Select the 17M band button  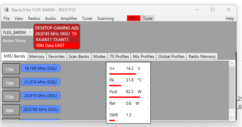point(11,69)
